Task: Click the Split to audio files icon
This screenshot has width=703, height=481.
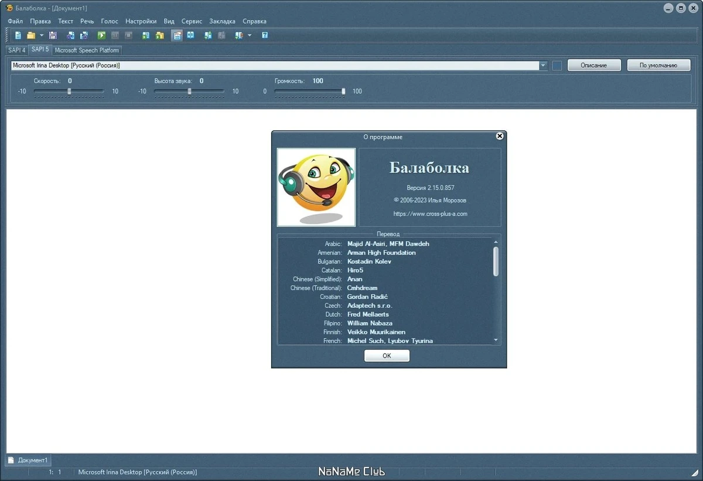Action: [x=84, y=35]
